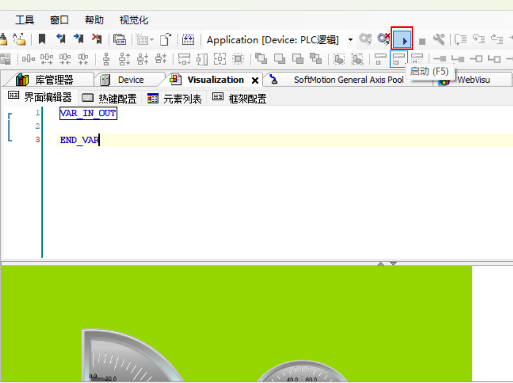Click the Step Over debug icon
The height and width of the screenshot is (383, 513).
[x=461, y=40]
